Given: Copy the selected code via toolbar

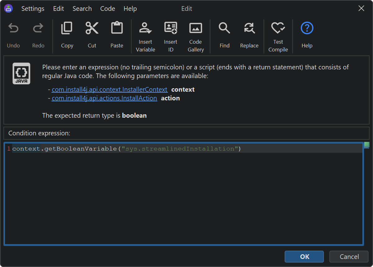Looking at the screenshot, I should pyautogui.click(x=67, y=29).
